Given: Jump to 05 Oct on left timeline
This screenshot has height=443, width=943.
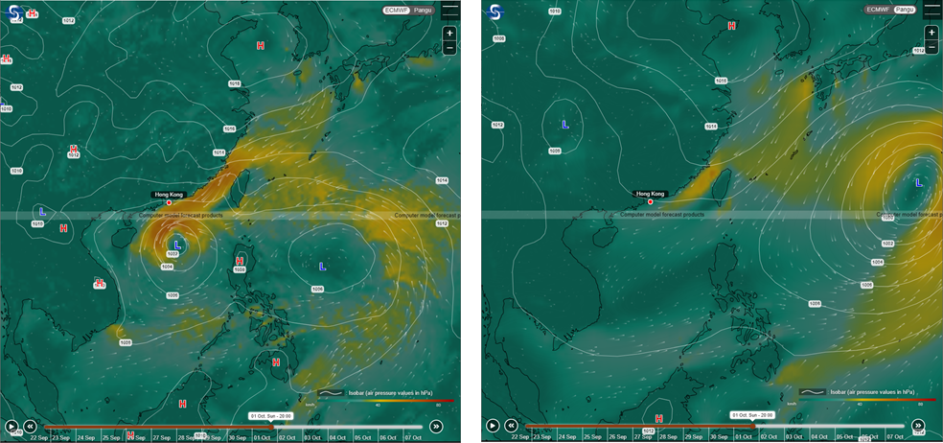Looking at the screenshot, I should coord(363,436).
